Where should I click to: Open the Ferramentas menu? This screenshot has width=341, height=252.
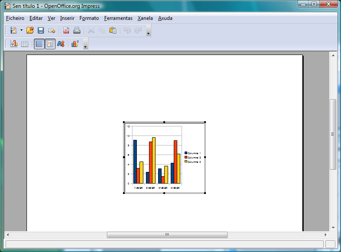[x=118, y=18]
